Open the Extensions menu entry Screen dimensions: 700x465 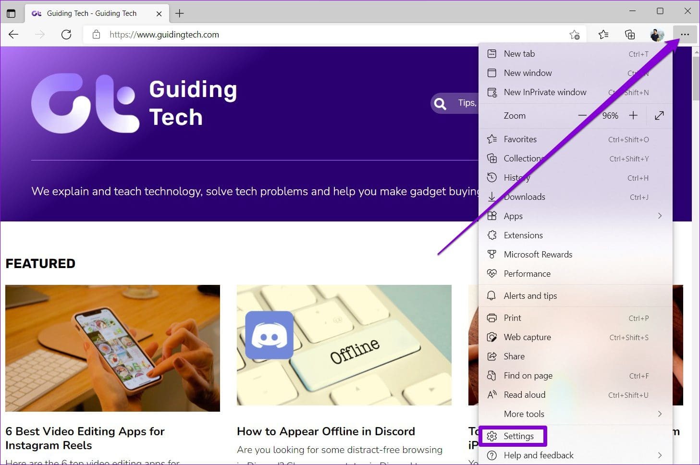point(523,235)
